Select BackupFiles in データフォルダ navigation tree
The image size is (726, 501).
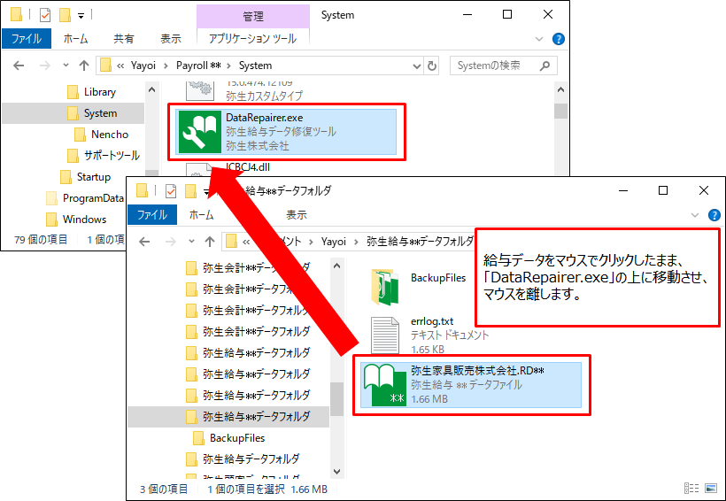click(237, 438)
